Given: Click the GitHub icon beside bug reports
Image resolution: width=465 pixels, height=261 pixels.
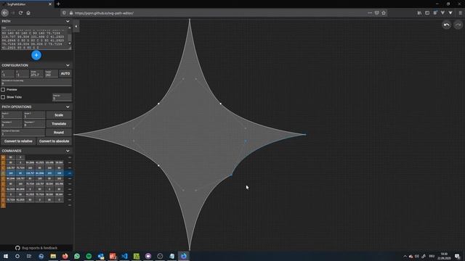Looking at the screenshot, I should click(17, 248).
